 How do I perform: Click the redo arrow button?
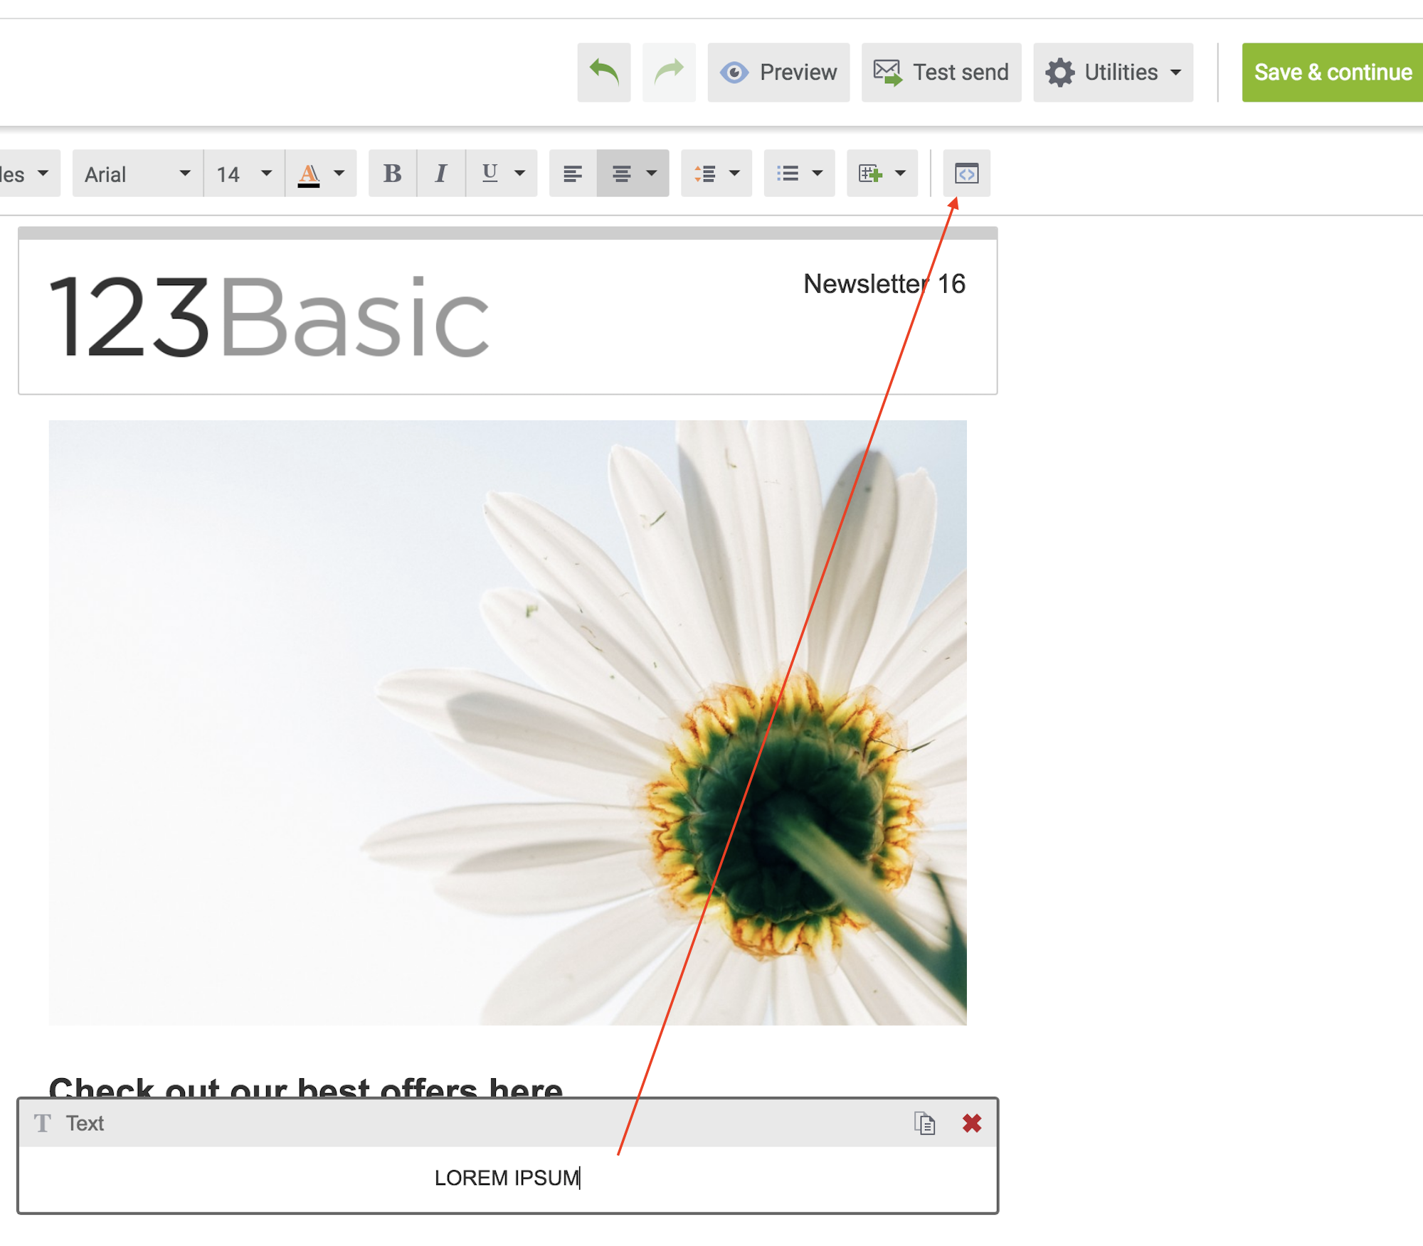(x=669, y=72)
